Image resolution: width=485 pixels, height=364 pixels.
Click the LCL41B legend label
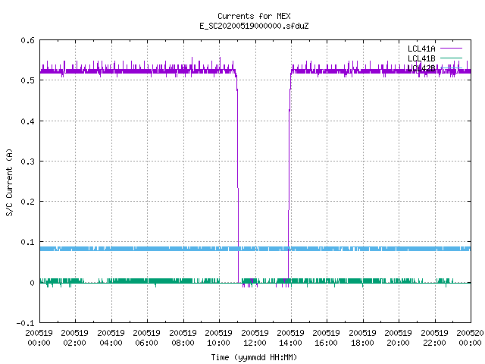[421, 58]
